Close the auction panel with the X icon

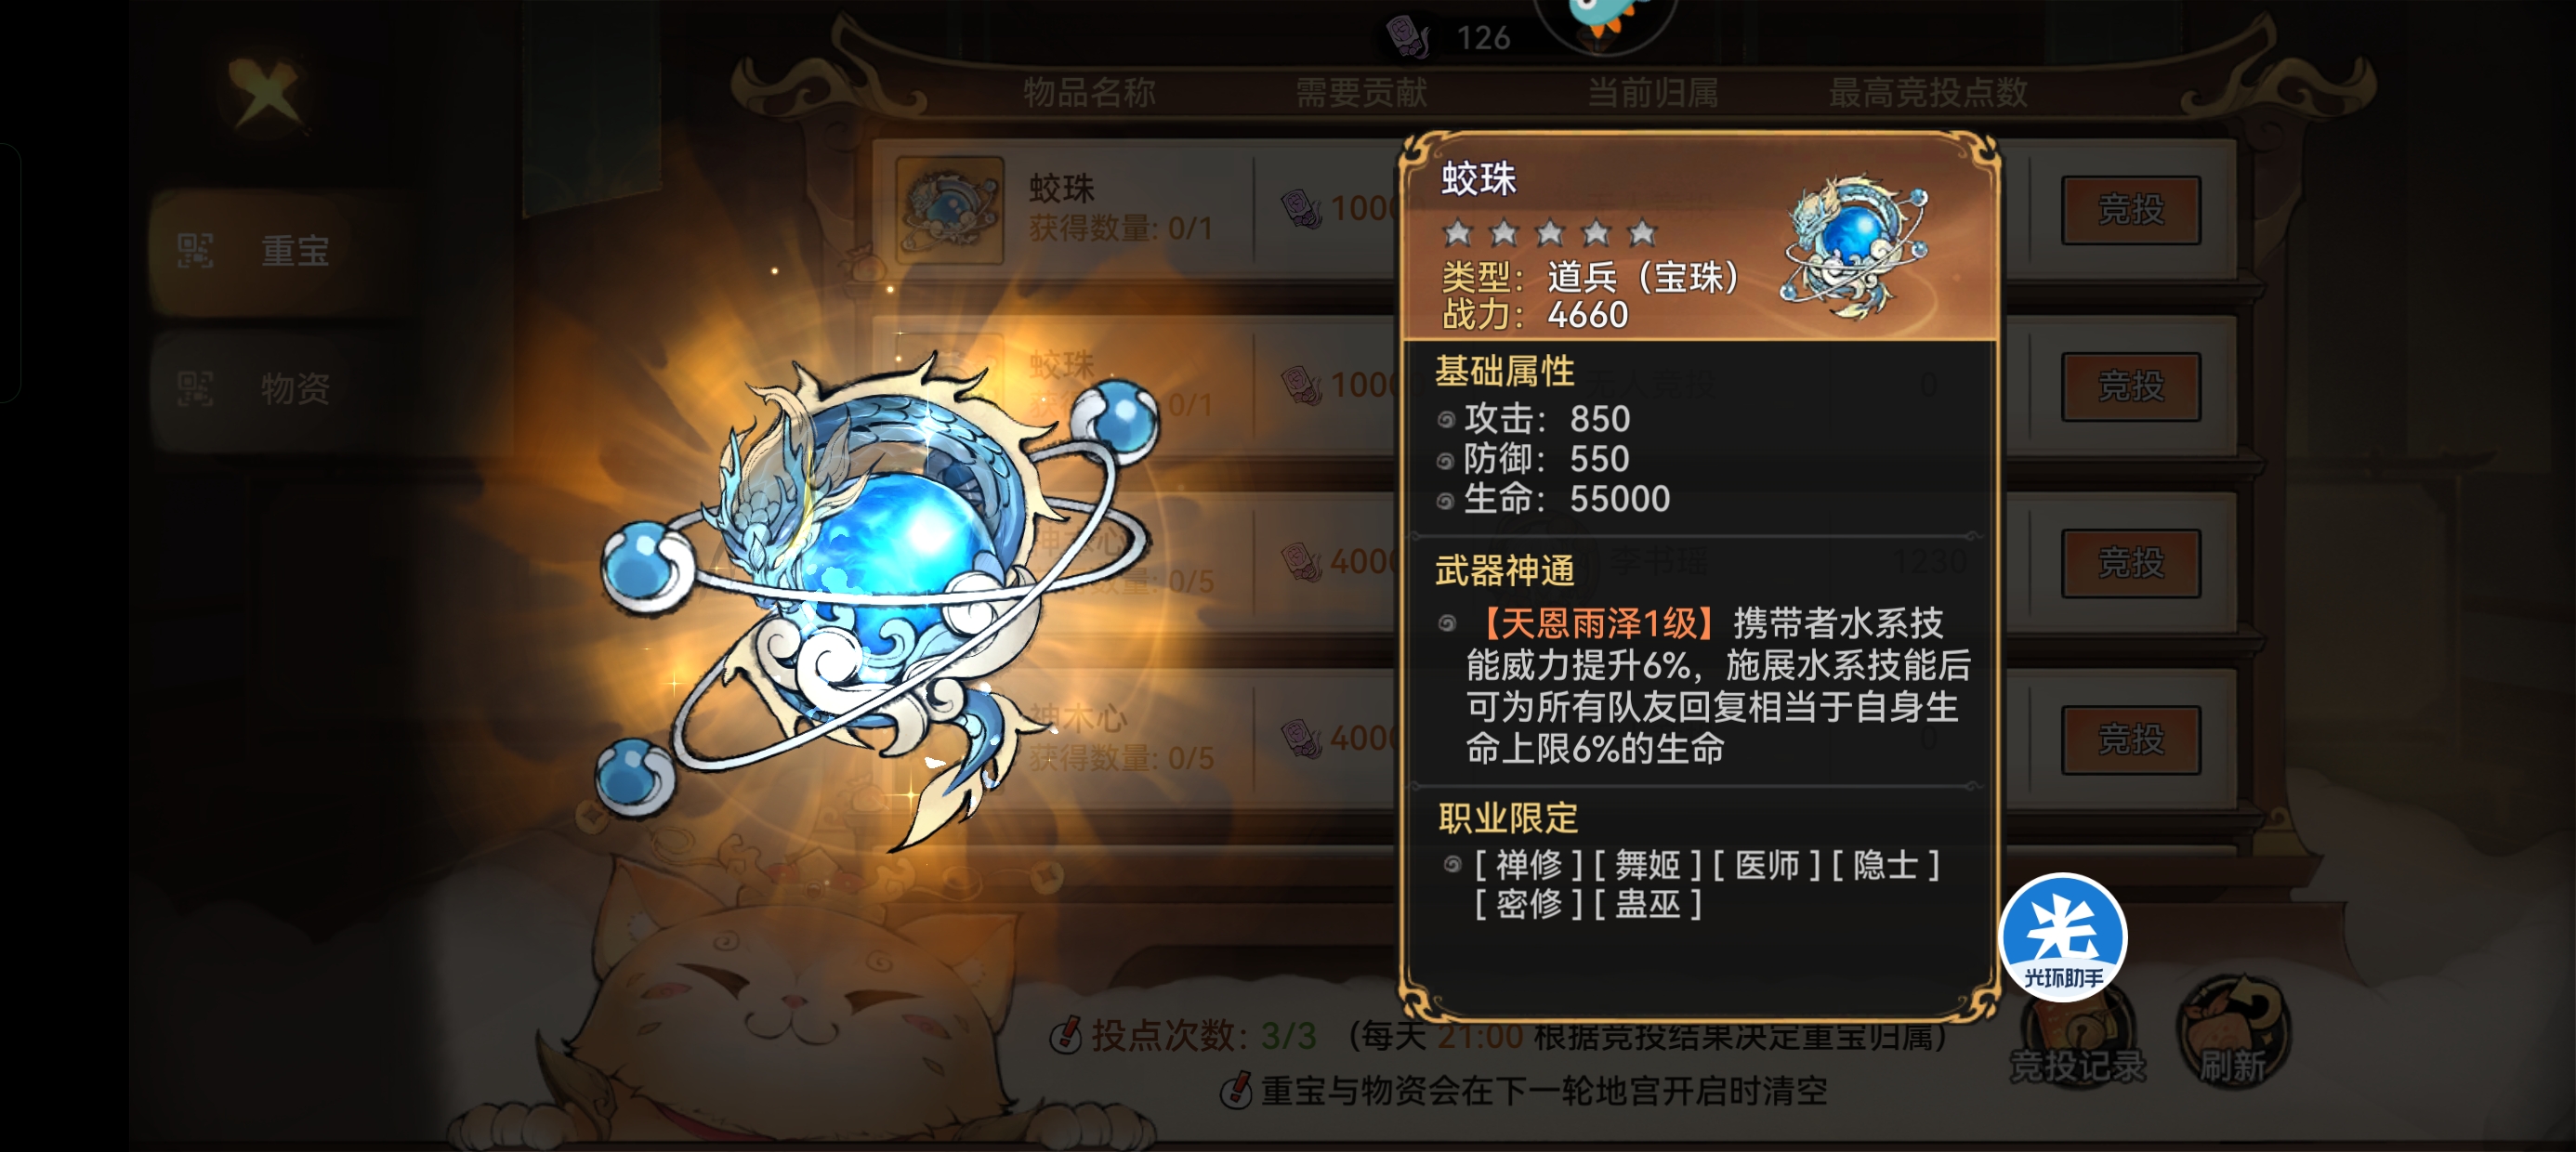tap(263, 93)
